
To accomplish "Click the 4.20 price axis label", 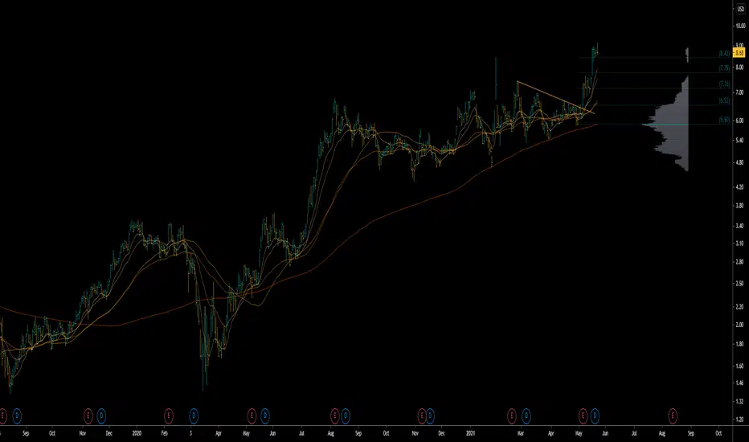I will click(x=739, y=187).
